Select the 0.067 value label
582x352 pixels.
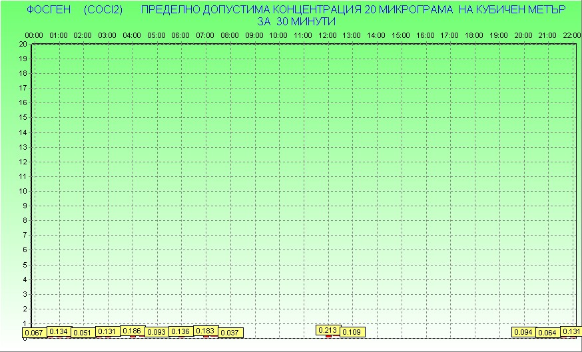coord(34,333)
